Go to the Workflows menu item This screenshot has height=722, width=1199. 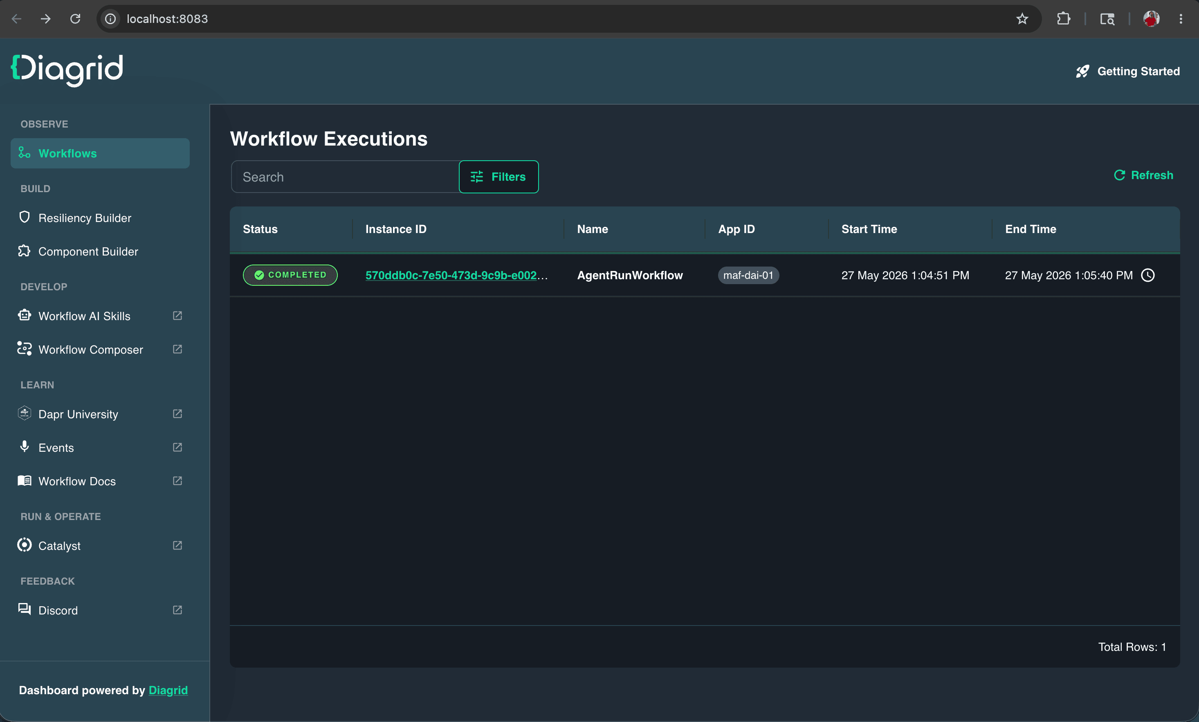pos(100,153)
